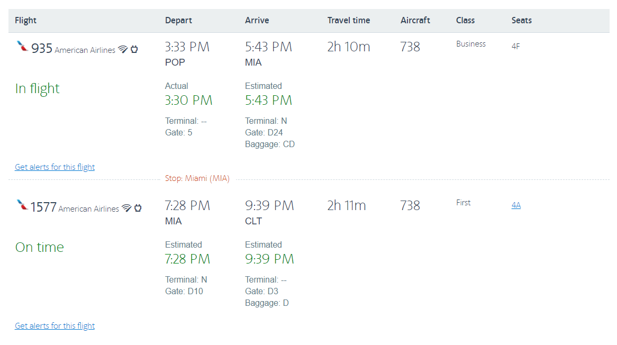
Task: Click flight number 935
Action: pos(42,49)
